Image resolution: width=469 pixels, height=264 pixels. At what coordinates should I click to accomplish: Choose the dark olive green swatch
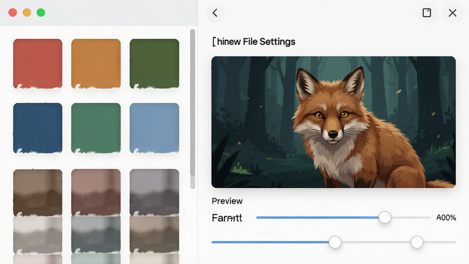(x=154, y=64)
